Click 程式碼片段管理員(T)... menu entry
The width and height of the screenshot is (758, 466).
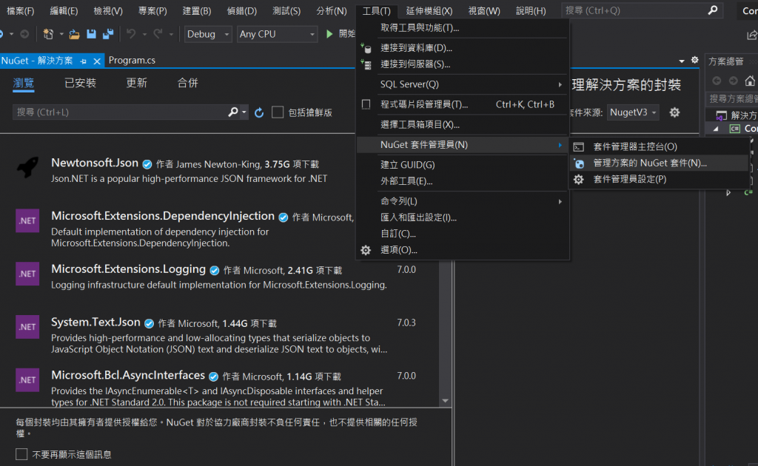[x=463, y=104]
